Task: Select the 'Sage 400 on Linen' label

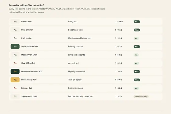Action: (x=29, y=96)
